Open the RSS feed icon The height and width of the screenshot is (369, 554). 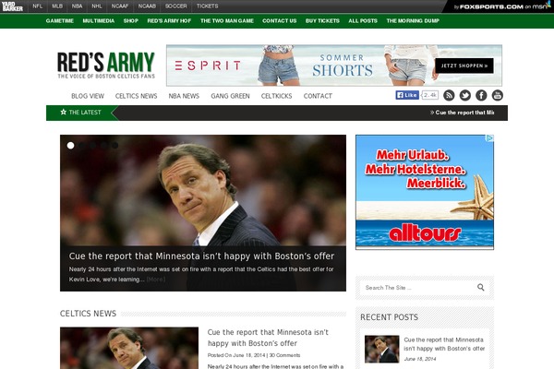click(449, 95)
